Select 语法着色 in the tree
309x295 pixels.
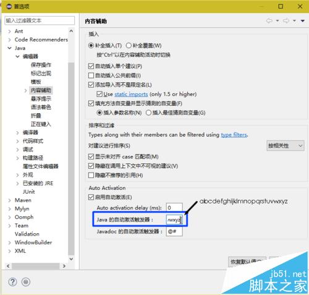[x=41, y=107]
